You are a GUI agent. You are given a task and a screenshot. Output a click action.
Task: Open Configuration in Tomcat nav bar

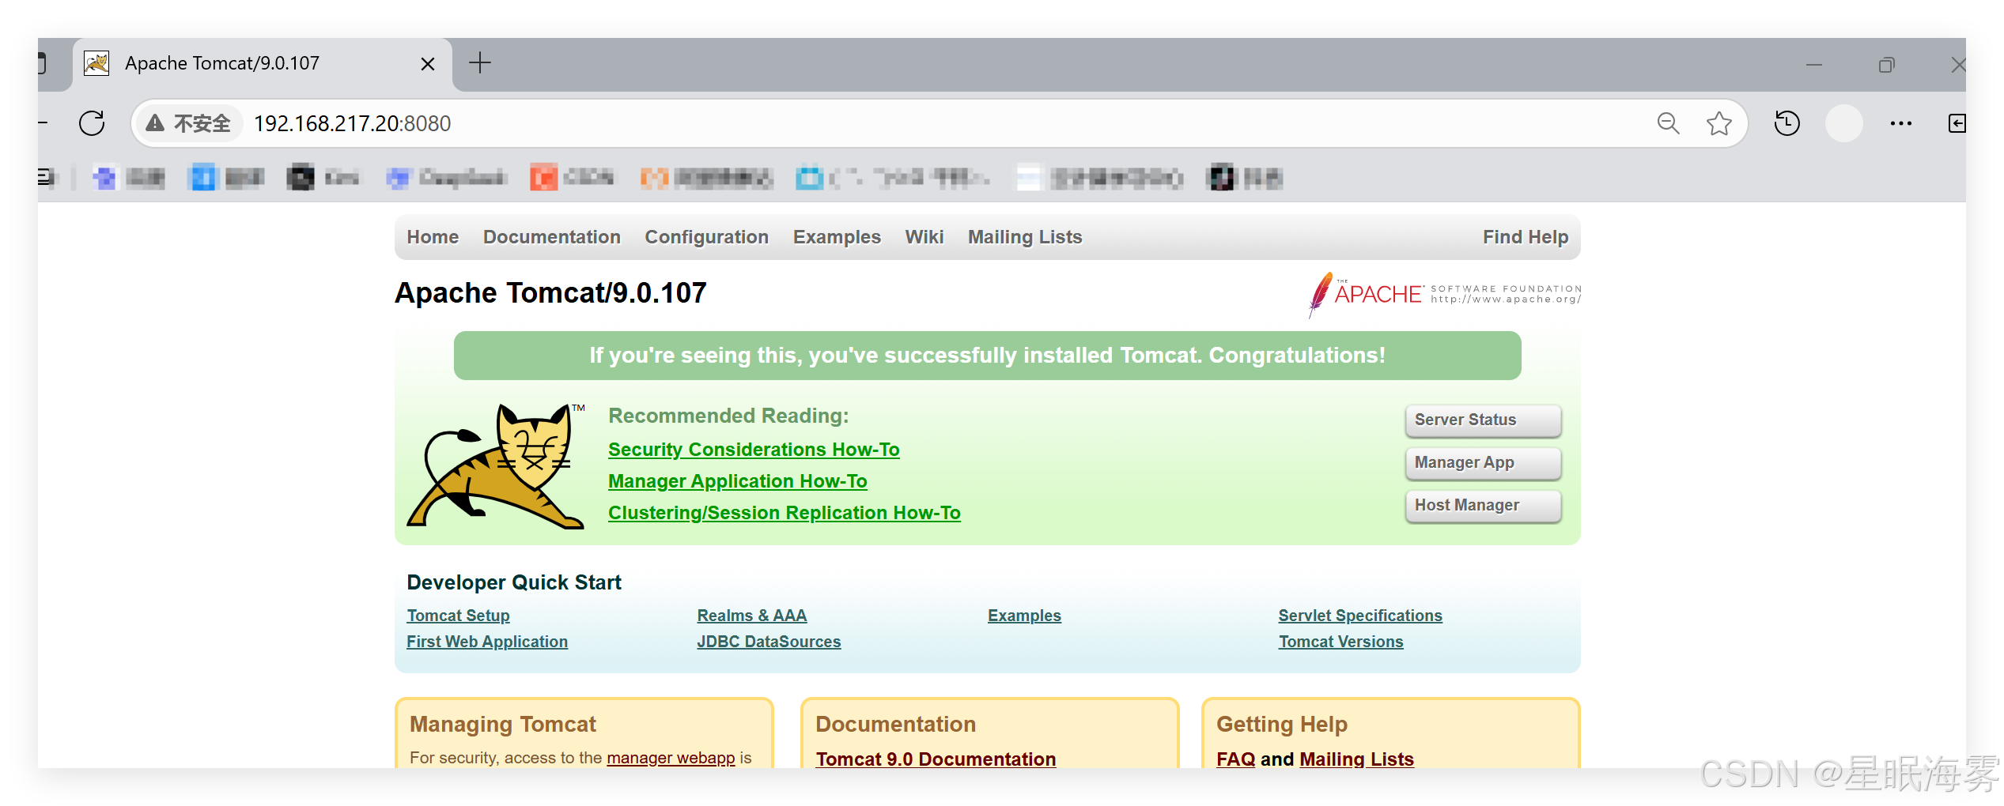point(706,237)
